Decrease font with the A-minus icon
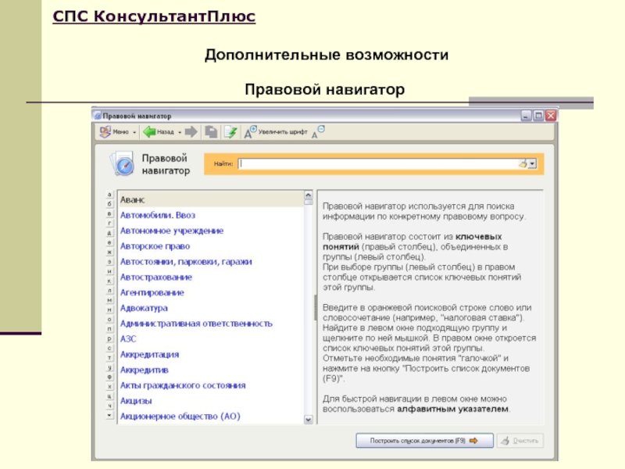 pos(318,131)
